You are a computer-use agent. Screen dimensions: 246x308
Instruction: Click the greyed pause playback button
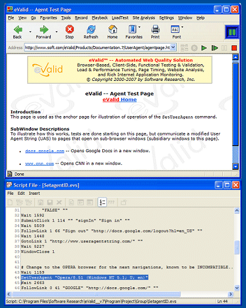224,48
